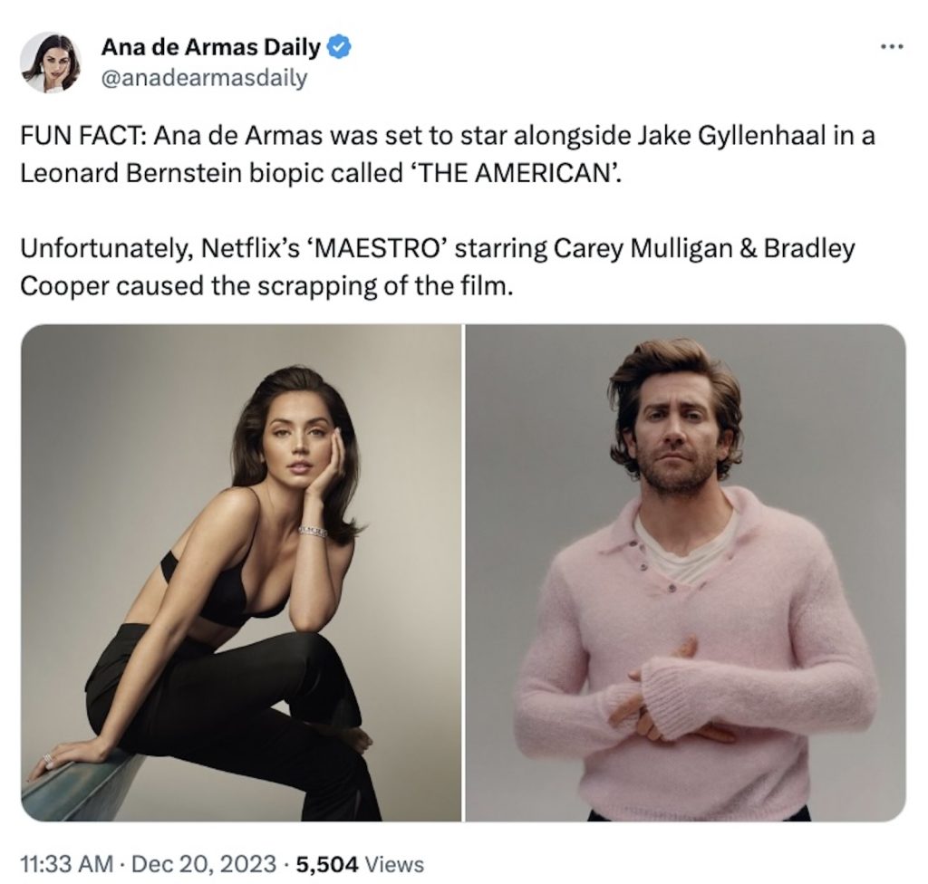
Task: Open the Ana de Armas Daily profile avatar
Action: 51,62
